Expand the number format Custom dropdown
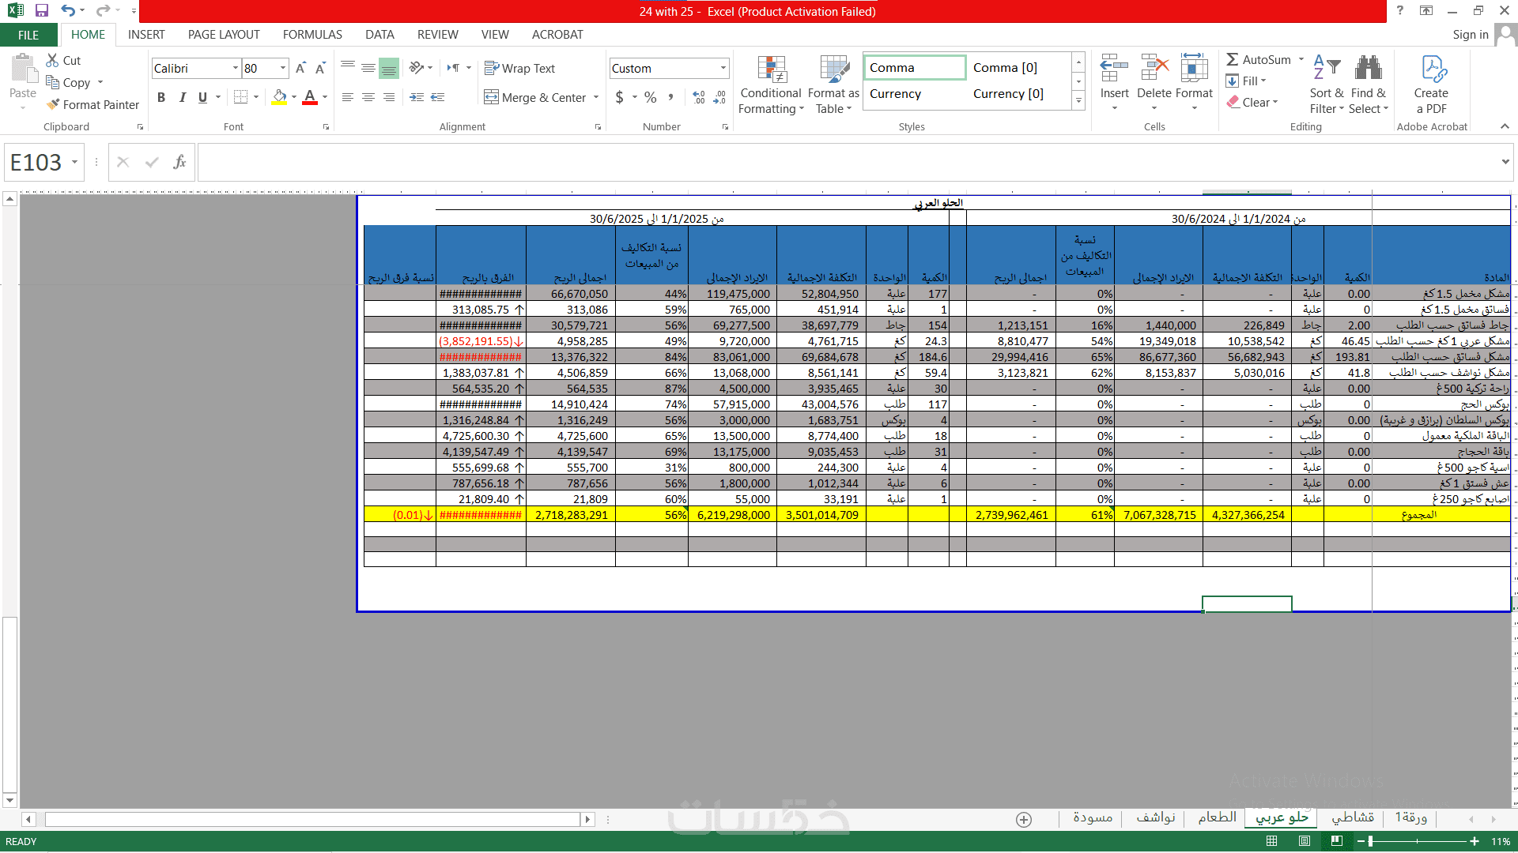1518x853 pixels. pos(723,69)
